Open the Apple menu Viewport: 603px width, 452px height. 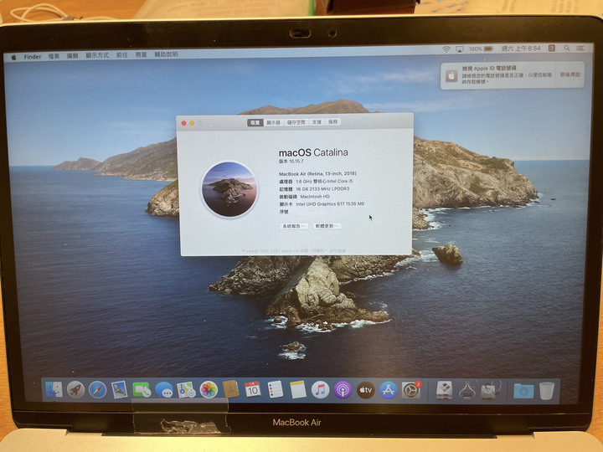pos(14,57)
